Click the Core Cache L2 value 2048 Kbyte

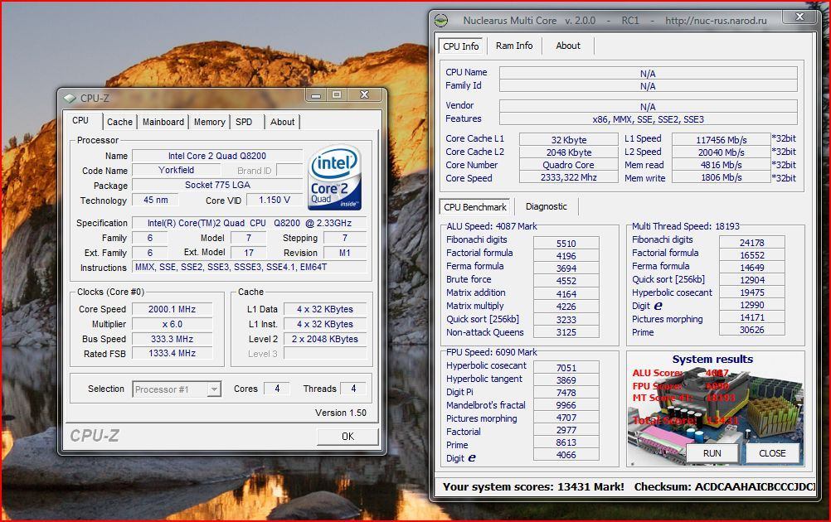click(x=569, y=152)
